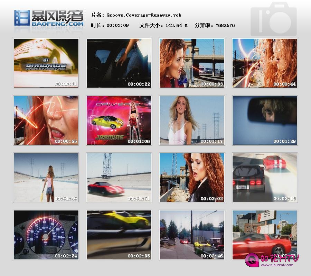Select the file name Groove.Coverage-Runaway.vob text
The width and height of the screenshot is (311, 276).
[x=144, y=15]
